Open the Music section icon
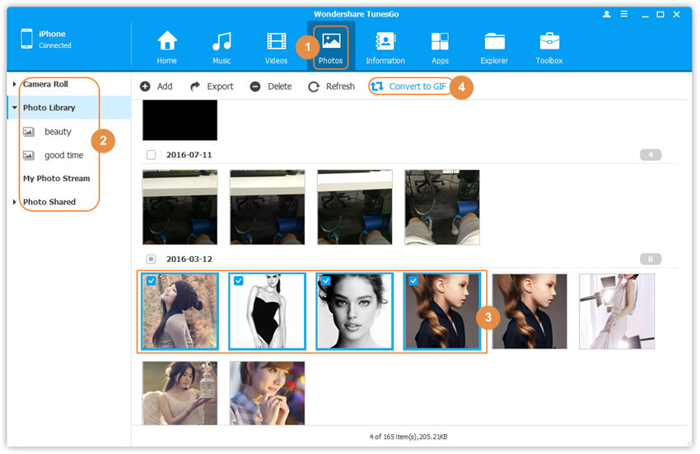 click(x=222, y=42)
